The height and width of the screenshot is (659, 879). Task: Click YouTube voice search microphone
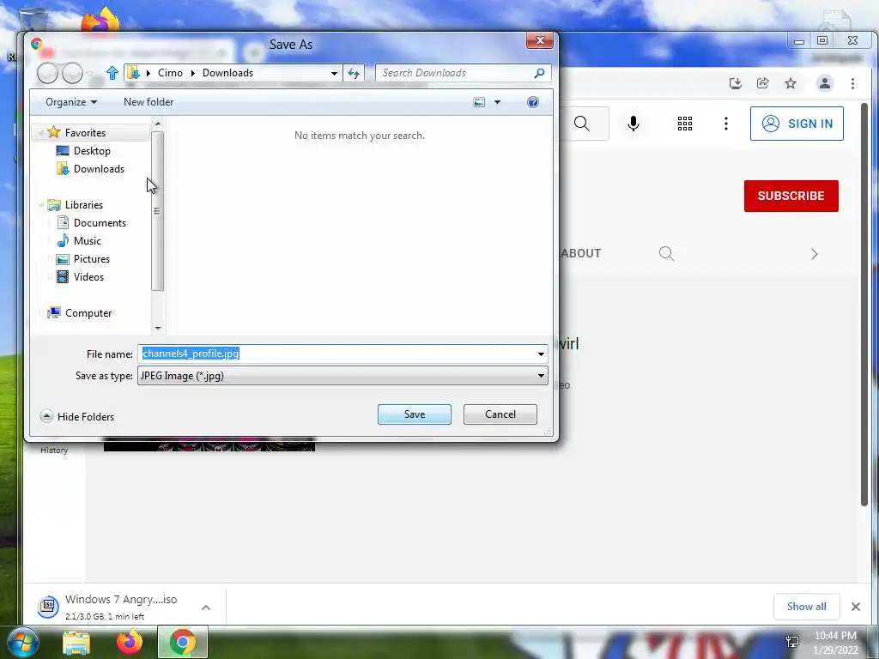633,124
